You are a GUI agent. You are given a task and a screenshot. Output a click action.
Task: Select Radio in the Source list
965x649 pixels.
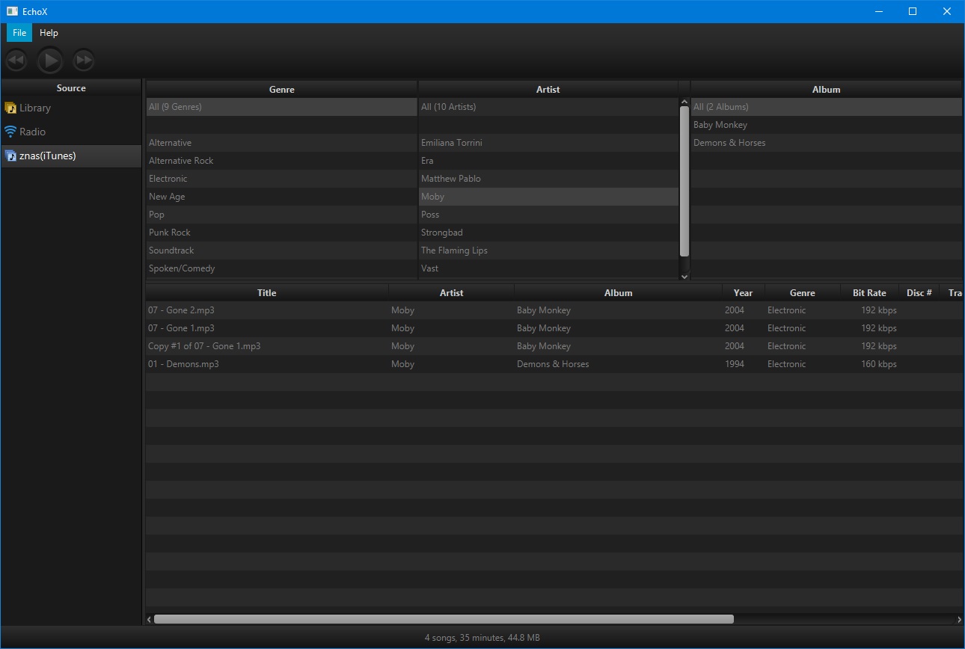[x=71, y=132]
